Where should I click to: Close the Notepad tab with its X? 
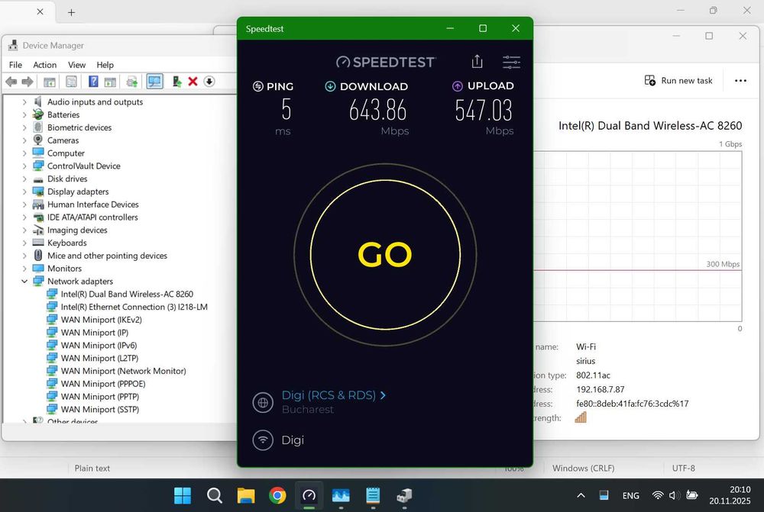tap(40, 11)
